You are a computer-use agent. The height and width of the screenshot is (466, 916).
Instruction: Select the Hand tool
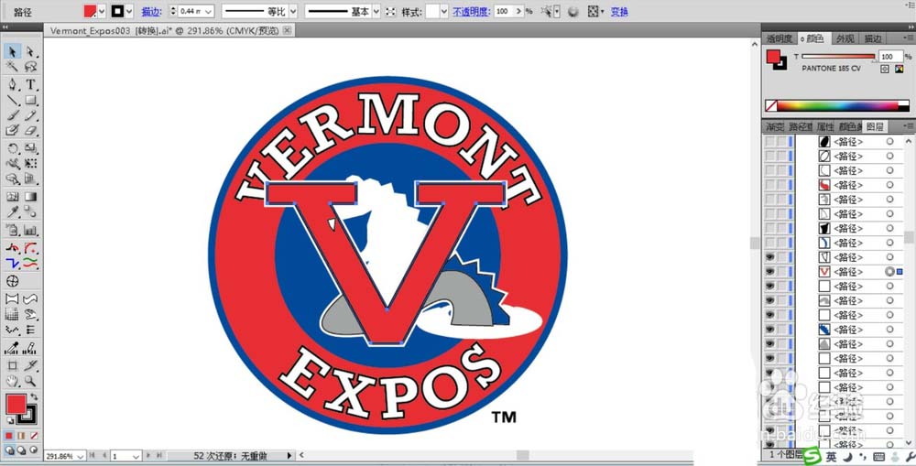12,382
